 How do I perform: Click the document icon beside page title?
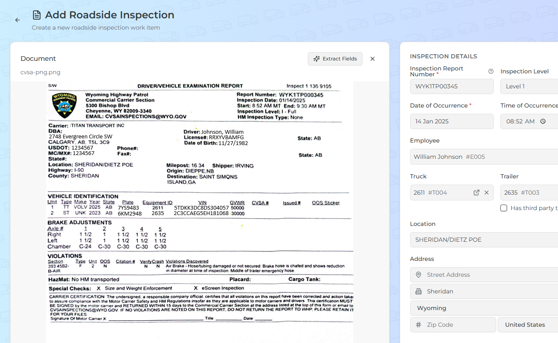click(37, 15)
